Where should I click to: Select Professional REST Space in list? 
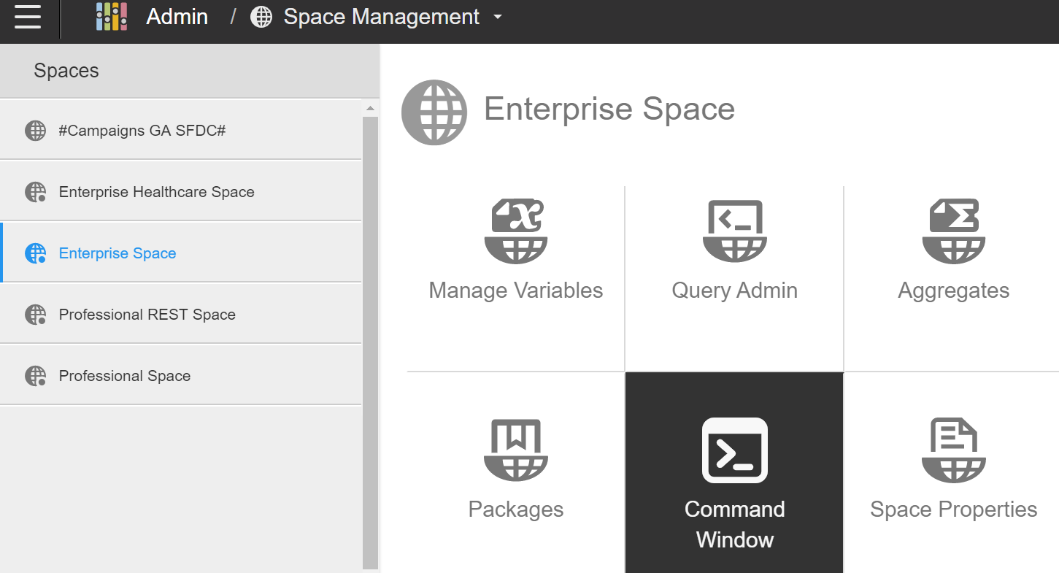click(147, 315)
